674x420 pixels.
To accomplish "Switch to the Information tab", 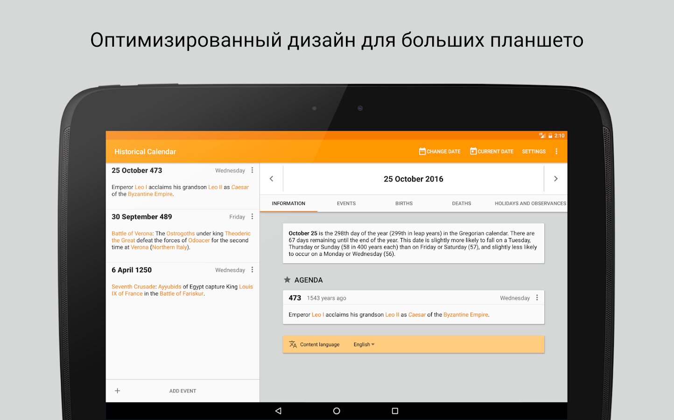I will (288, 203).
